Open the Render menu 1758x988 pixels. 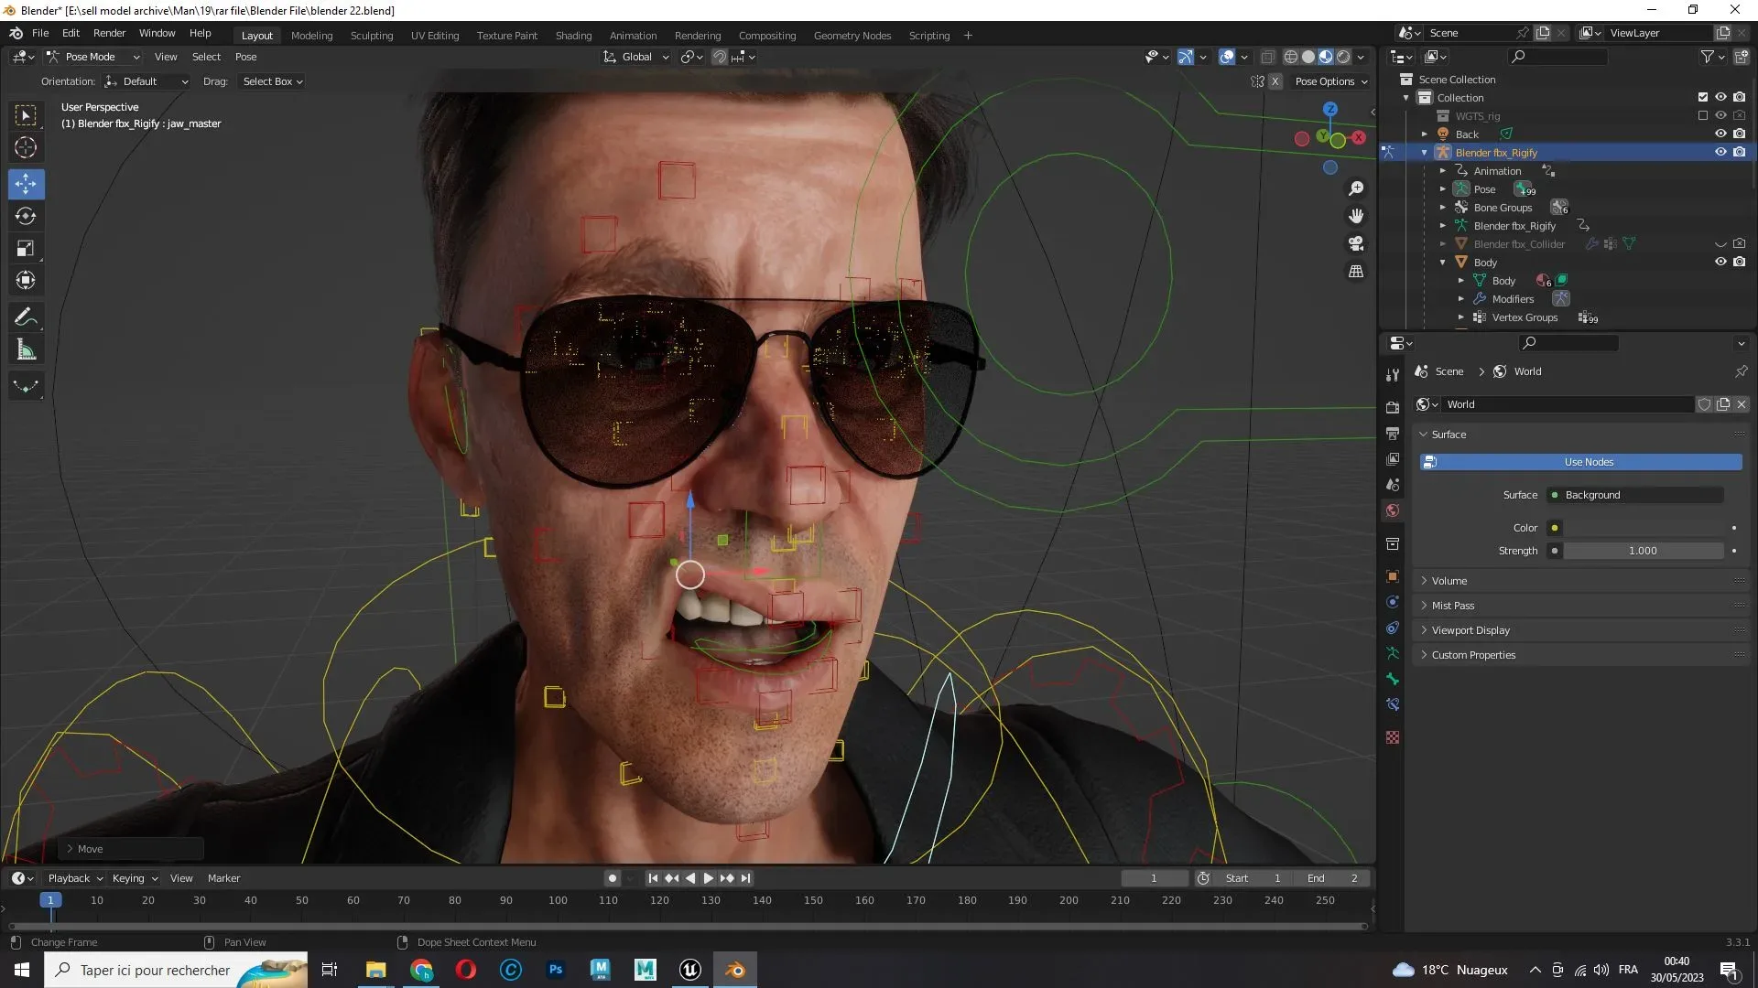[x=109, y=33]
